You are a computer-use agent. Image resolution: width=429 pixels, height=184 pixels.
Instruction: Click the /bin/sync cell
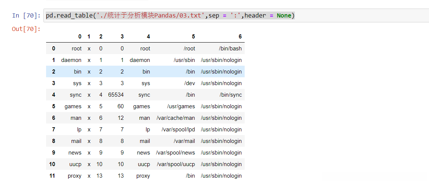click(230, 95)
